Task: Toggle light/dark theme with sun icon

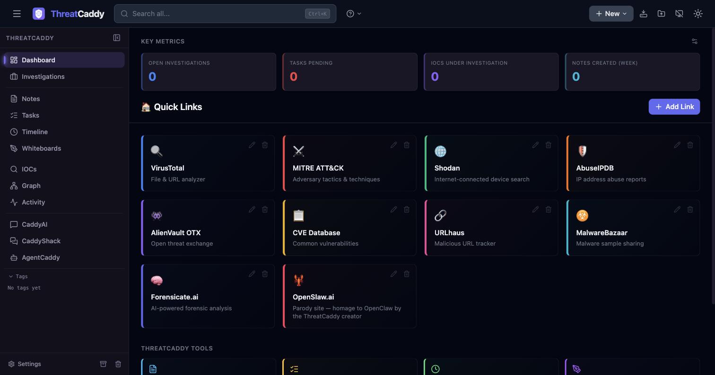Action: pos(698,14)
